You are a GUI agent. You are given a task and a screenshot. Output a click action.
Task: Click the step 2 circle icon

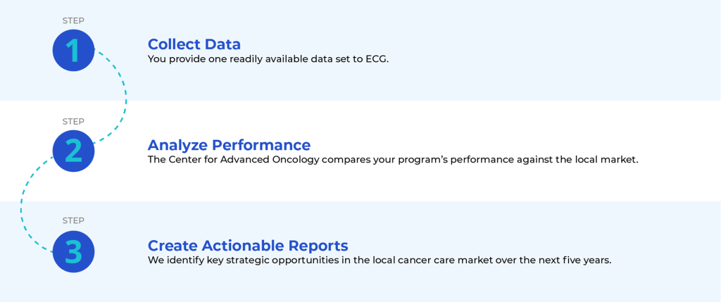coord(73,151)
